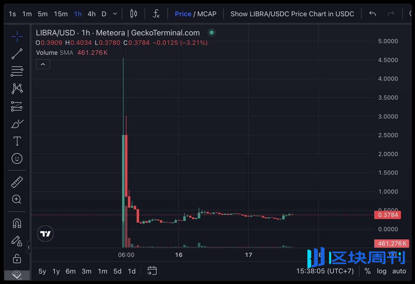Open the indicators fx panel
415x284 pixels.
tap(156, 14)
